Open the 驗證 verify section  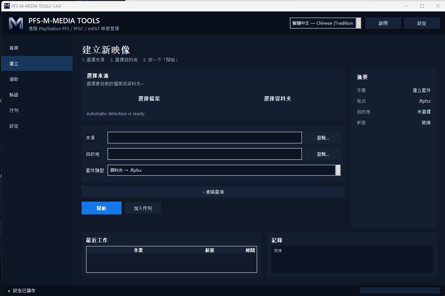tap(37, 95)
